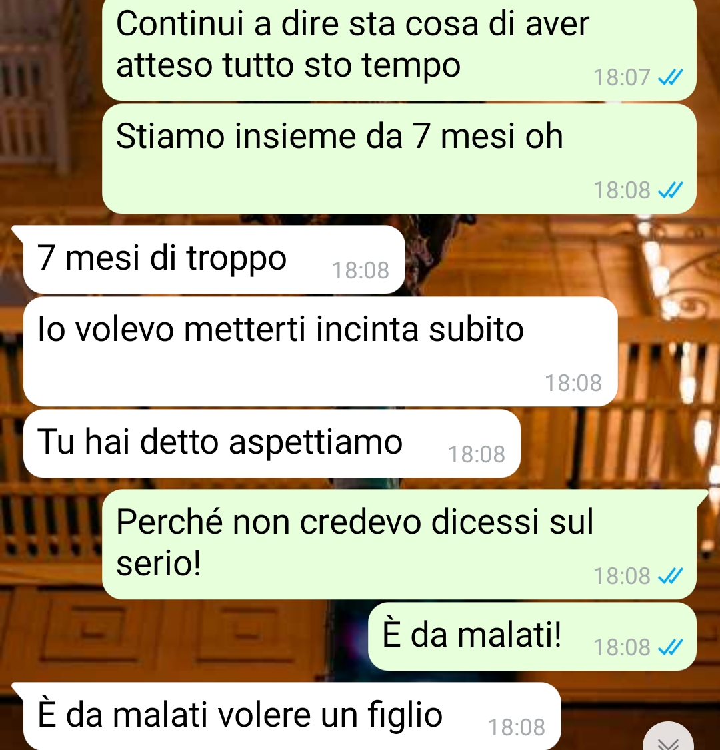Select the 'Continui a dire sta cosa' message
The width and height of the screenshot is (720, 750).
(399, 49)
